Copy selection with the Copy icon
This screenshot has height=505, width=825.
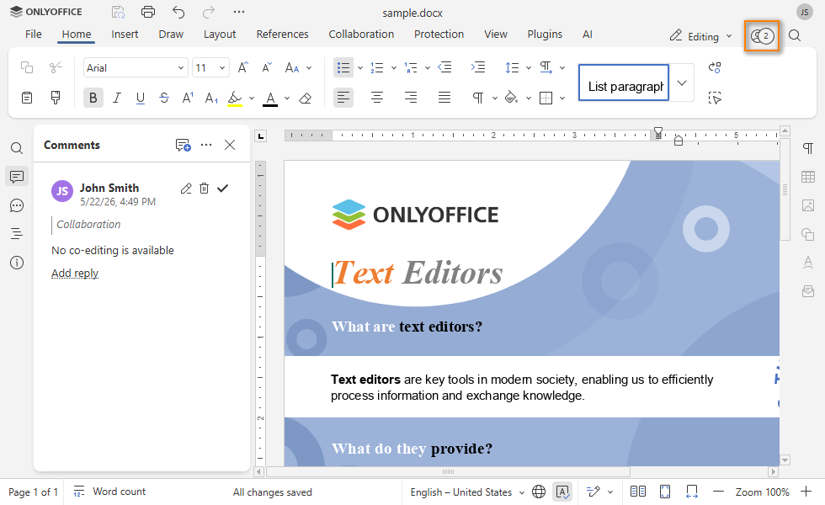coord(26,67)
